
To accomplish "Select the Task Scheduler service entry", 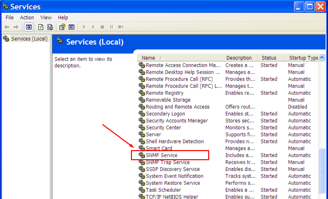I will (163, 190).
